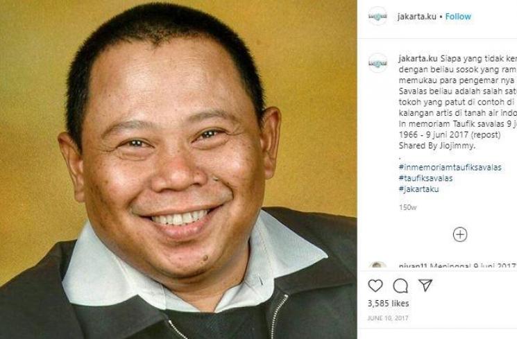Image resolution: width=517 pixels, height=339 pixels.
Task: Open the #taufiksavalas hashtag
Action: coord(425,178)
